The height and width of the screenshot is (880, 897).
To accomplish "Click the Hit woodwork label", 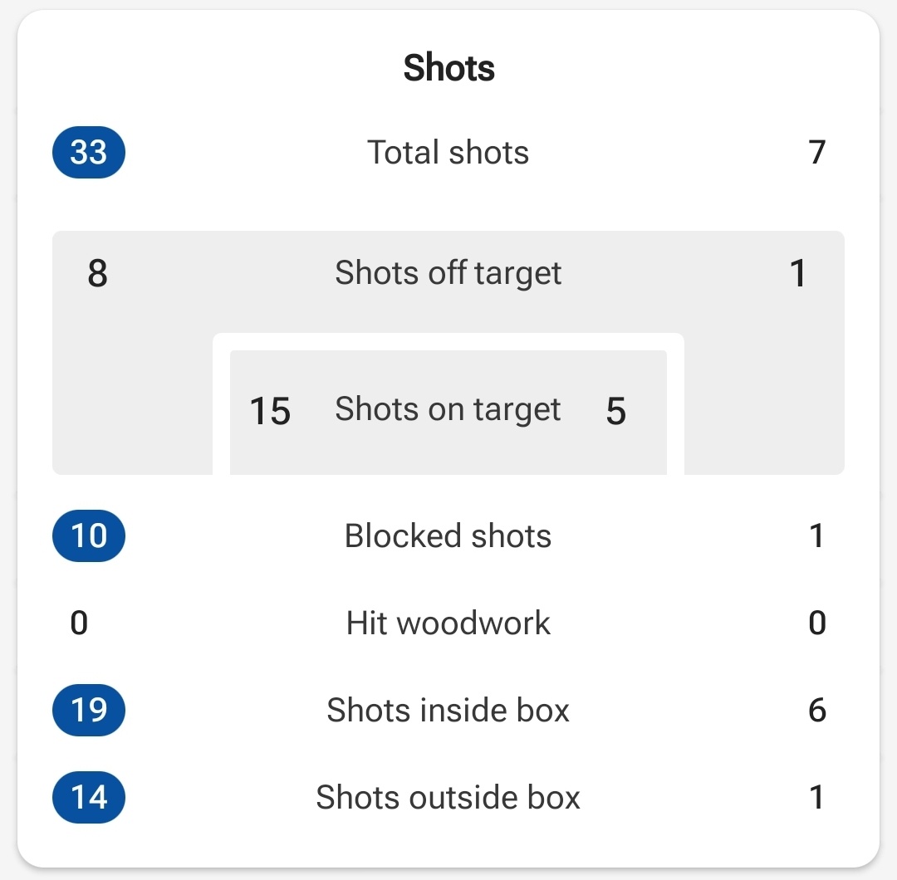I will point(448,623).
